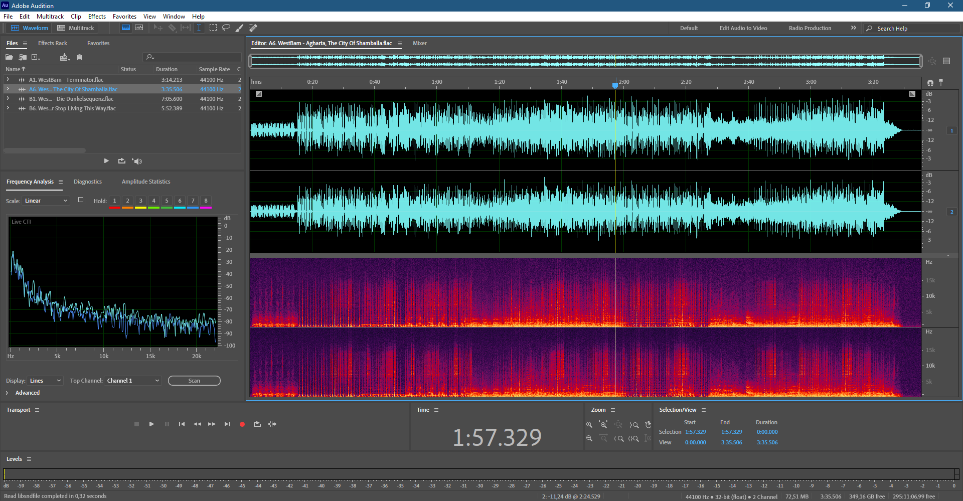
Task: Click Play in the Transport panel
Action: [151, 424]
